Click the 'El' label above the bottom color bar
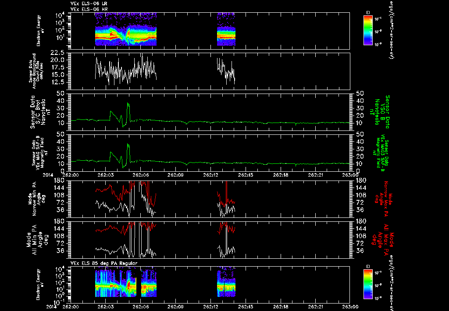 coord(368,267)
